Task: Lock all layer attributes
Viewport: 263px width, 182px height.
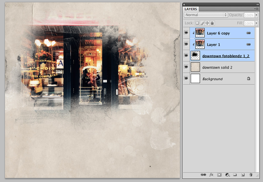Action: click(212, 23)
